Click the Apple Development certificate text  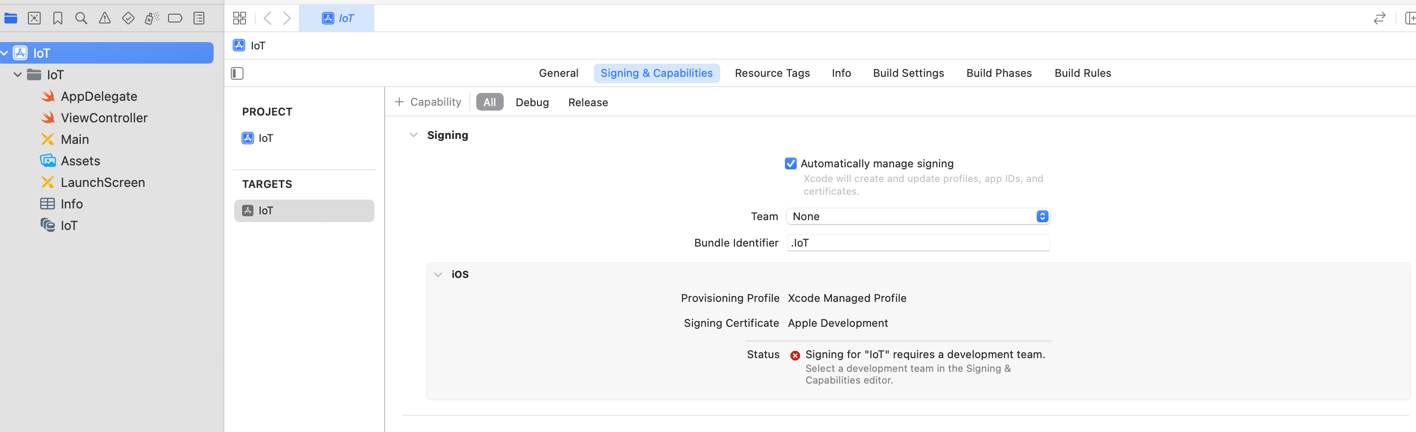838,323
